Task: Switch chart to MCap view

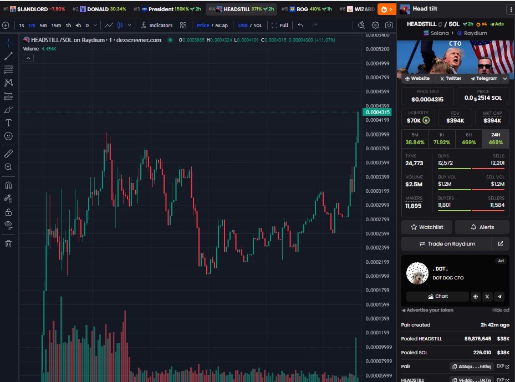Action: [x=221, y=26]
